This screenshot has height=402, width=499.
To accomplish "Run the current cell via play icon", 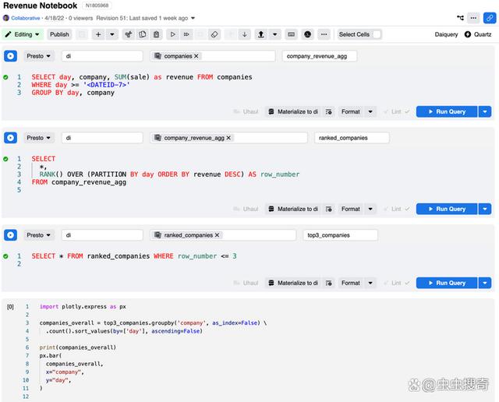I will (172, 34).
